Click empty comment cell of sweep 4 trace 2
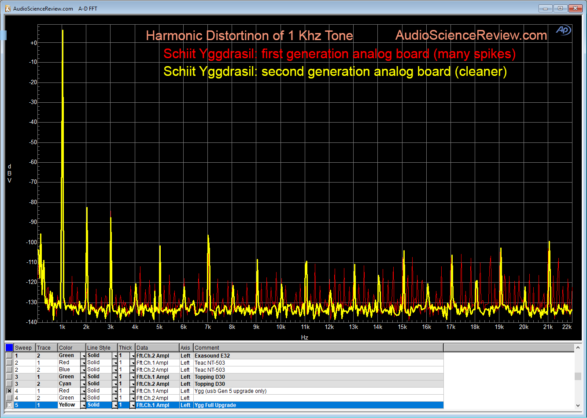587x418 pixels. click(x=318, y=398)
